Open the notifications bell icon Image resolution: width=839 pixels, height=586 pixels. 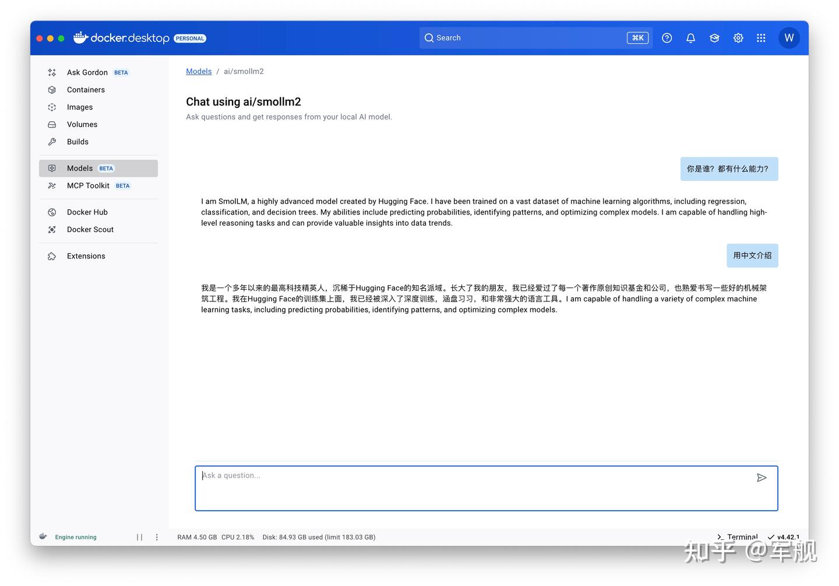(x=690, y=37)
